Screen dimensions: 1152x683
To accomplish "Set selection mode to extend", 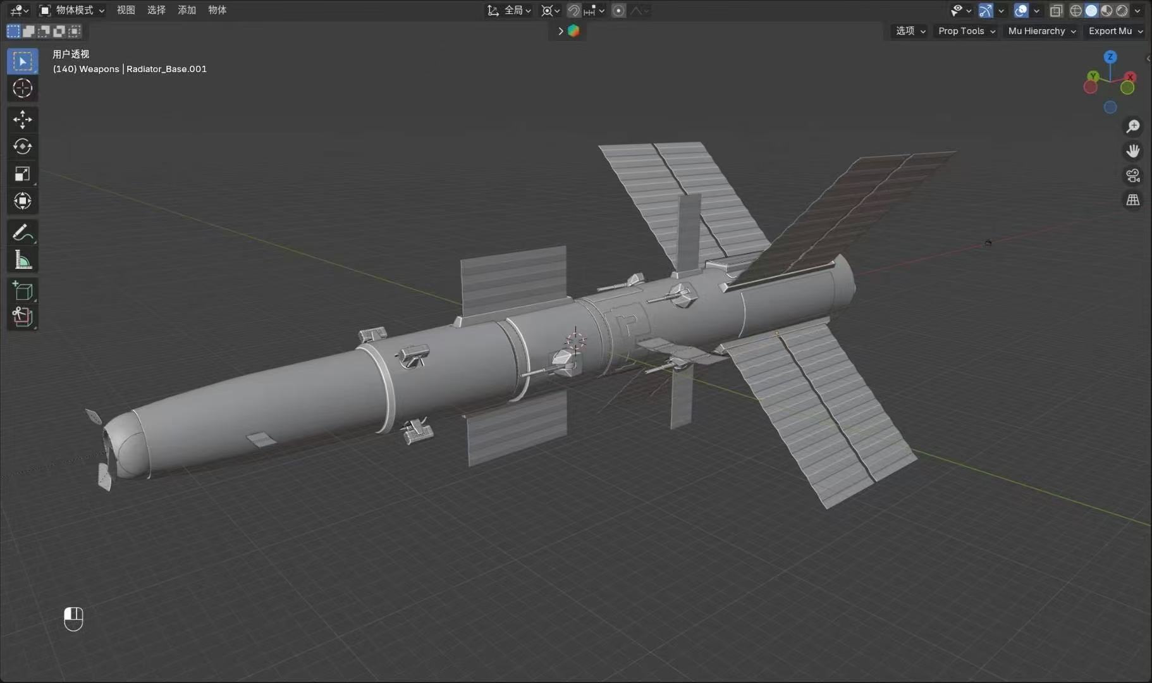I will [x=28, y=31].
